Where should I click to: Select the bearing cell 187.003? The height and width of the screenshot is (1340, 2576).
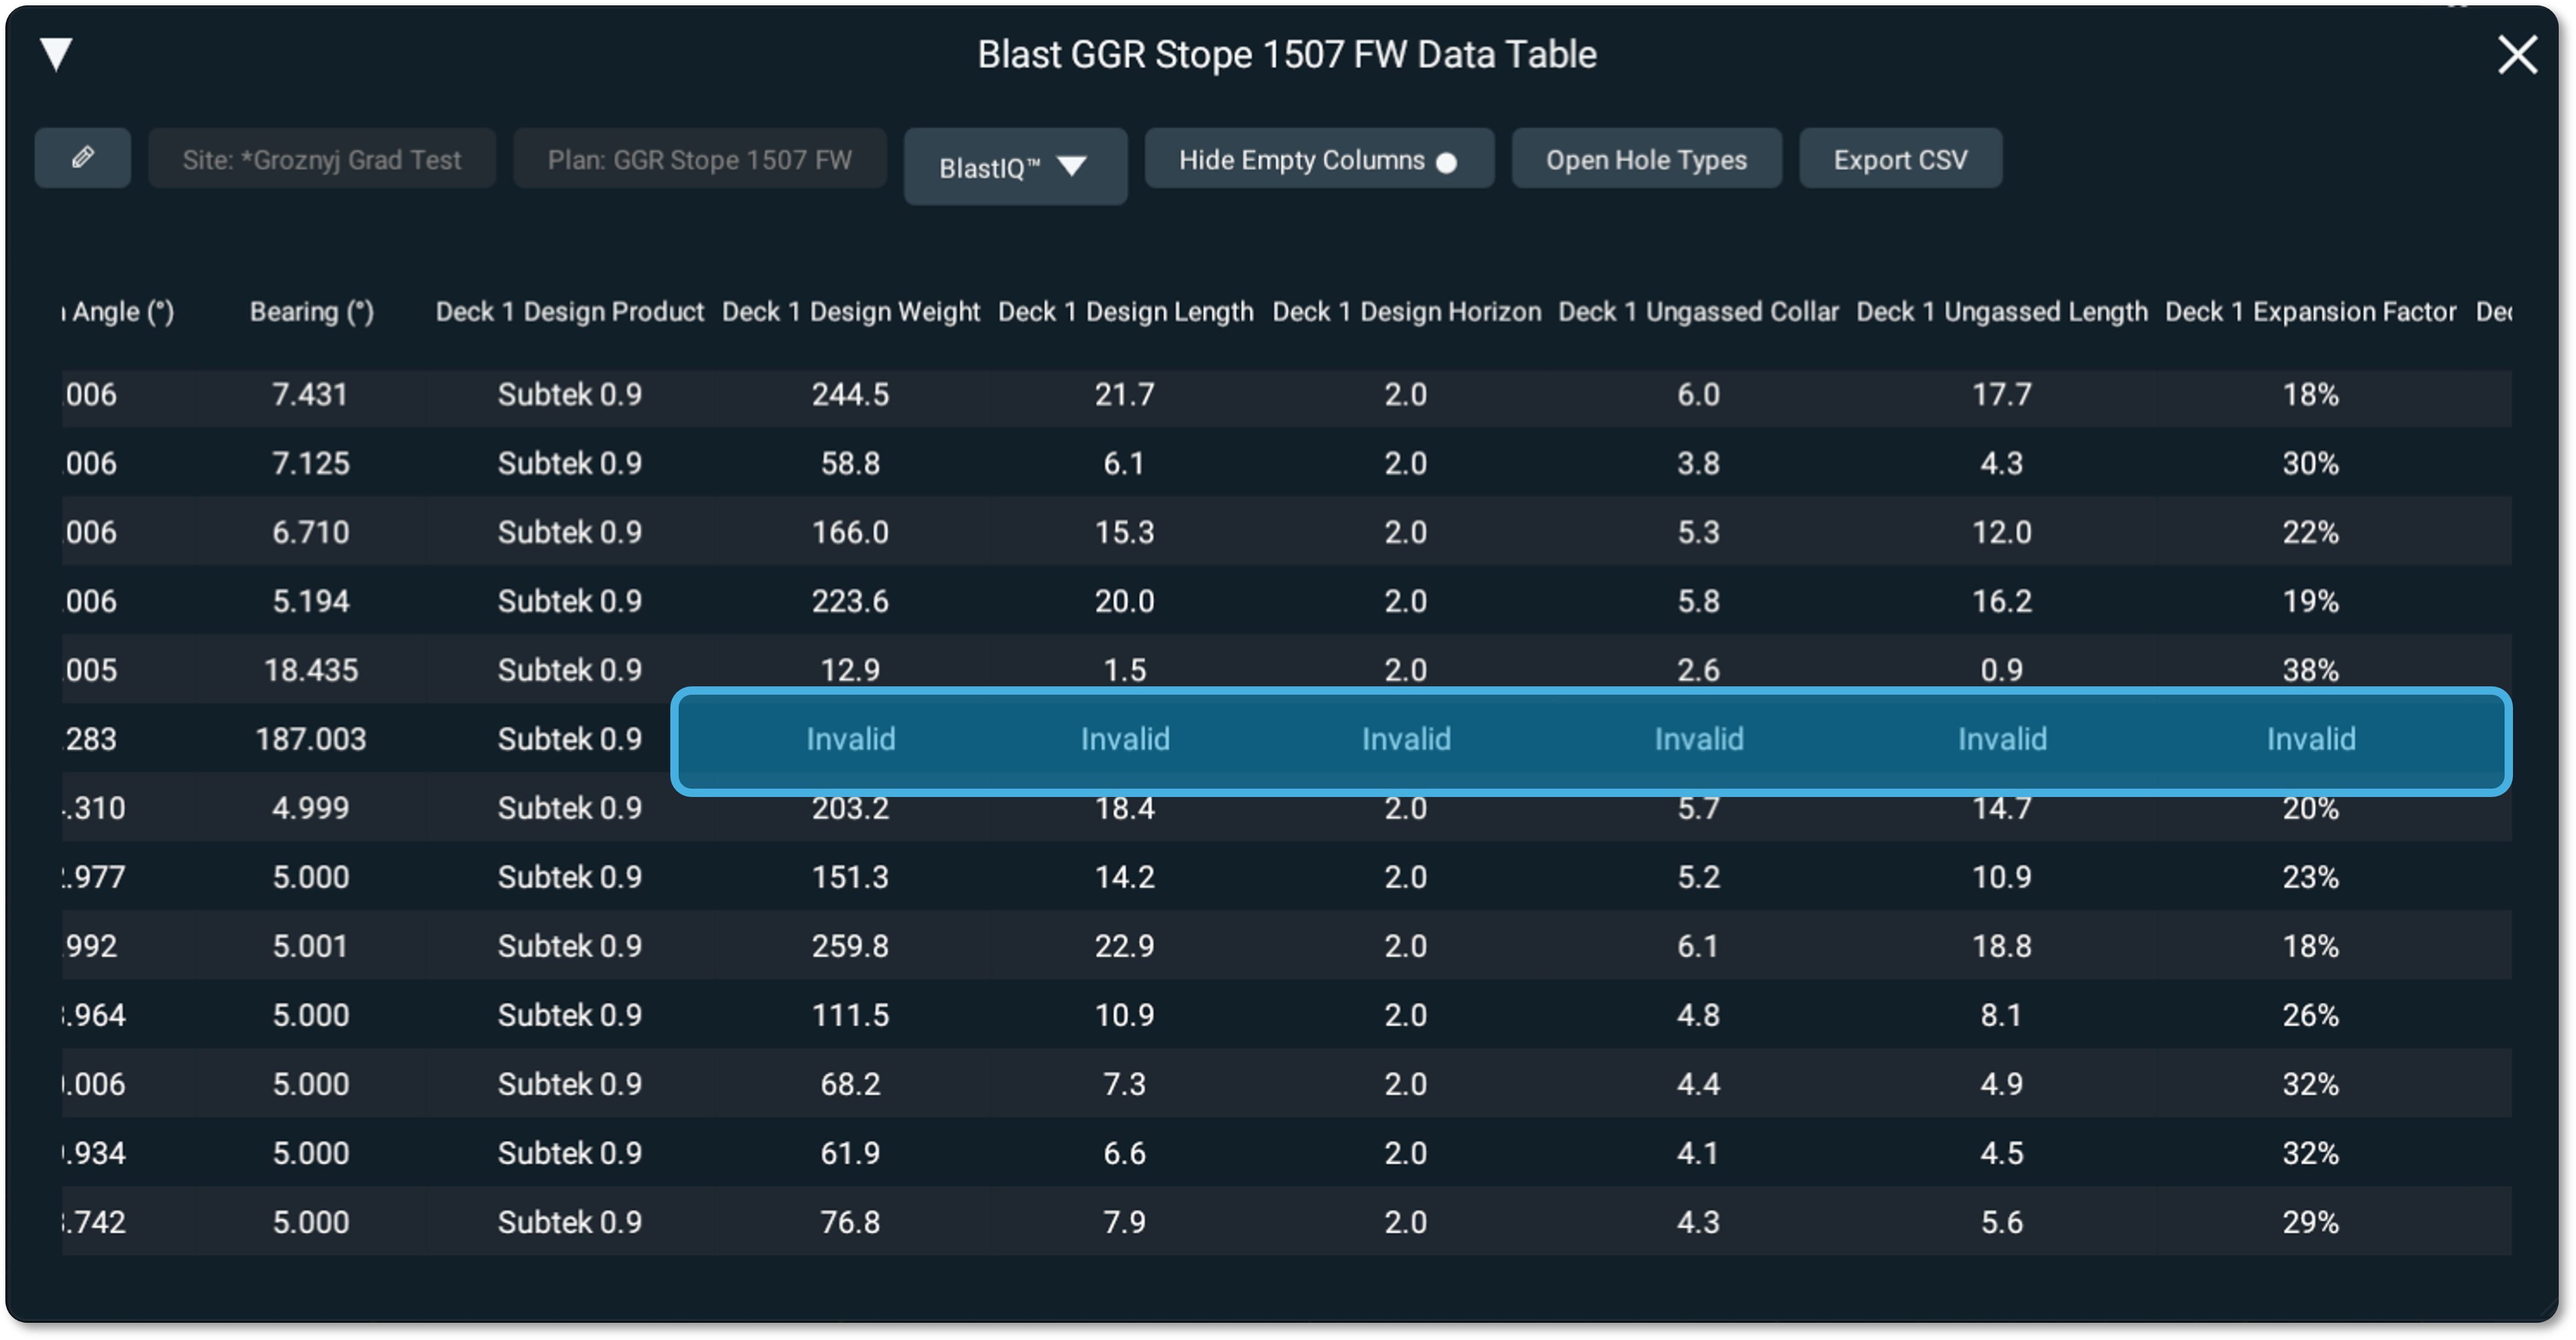pos(311,739)
